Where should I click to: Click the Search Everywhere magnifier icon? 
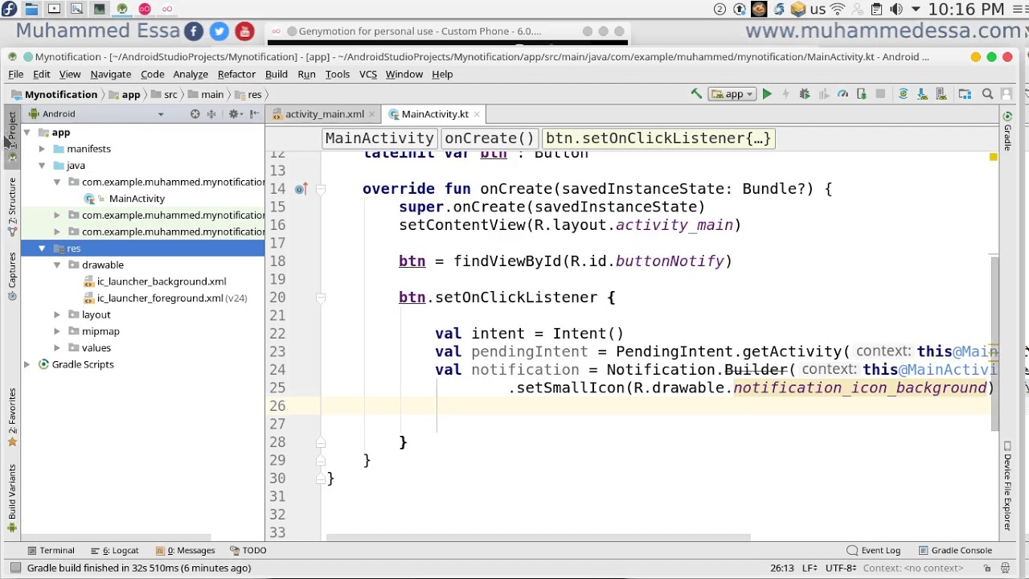(988, 94)
